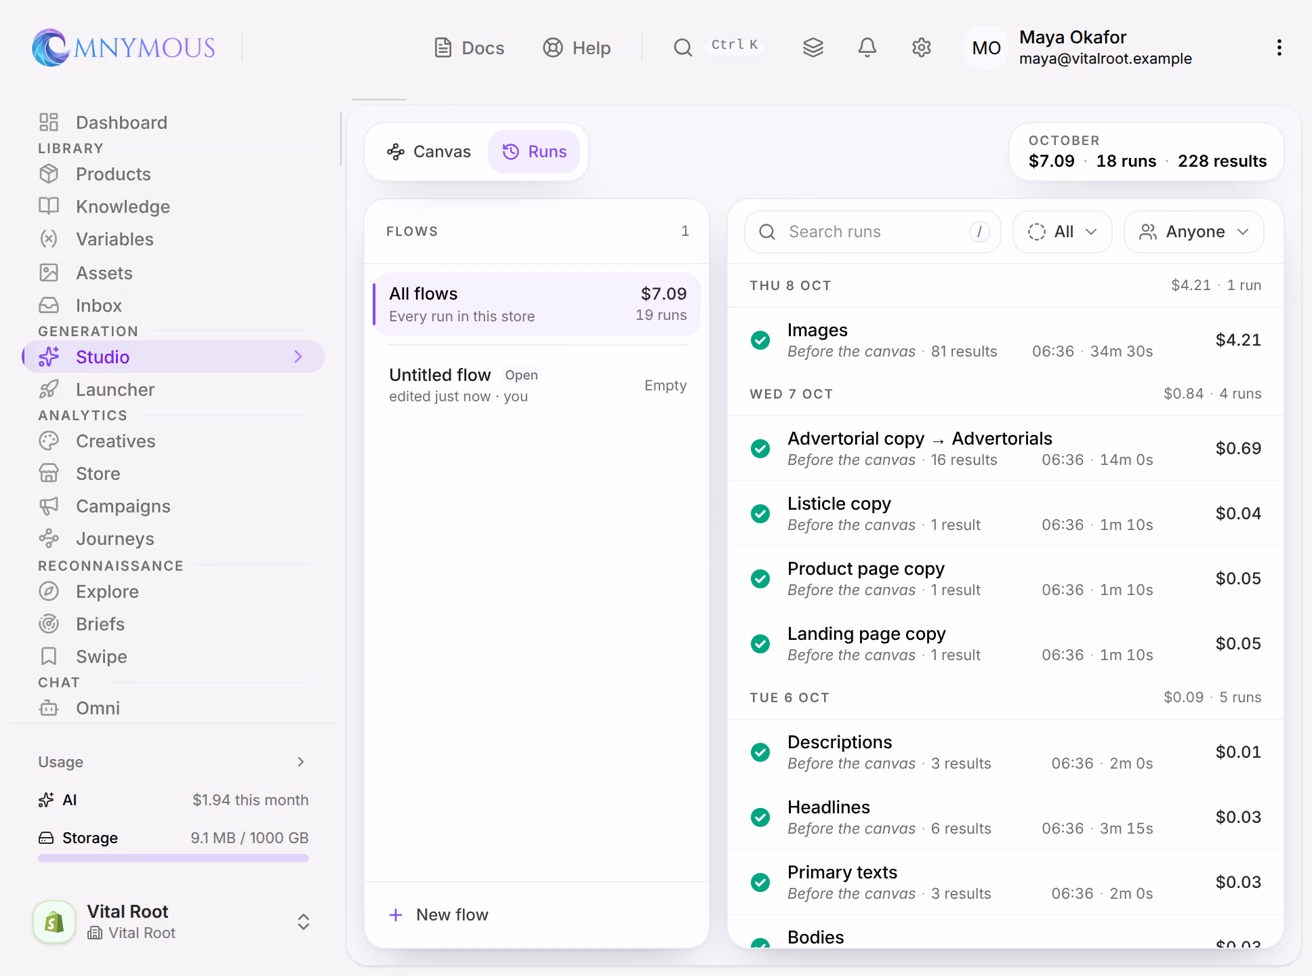Switch to the Runs tab

click(x=534, y=152)
